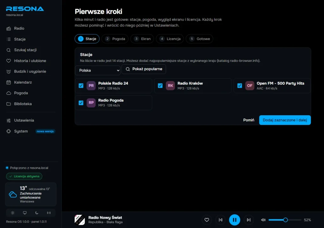Click the now-playing album art thumbnail

pos(80,220)
